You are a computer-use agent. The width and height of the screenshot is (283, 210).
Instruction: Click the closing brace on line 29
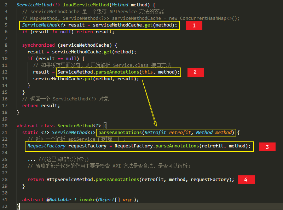[23, 186]
